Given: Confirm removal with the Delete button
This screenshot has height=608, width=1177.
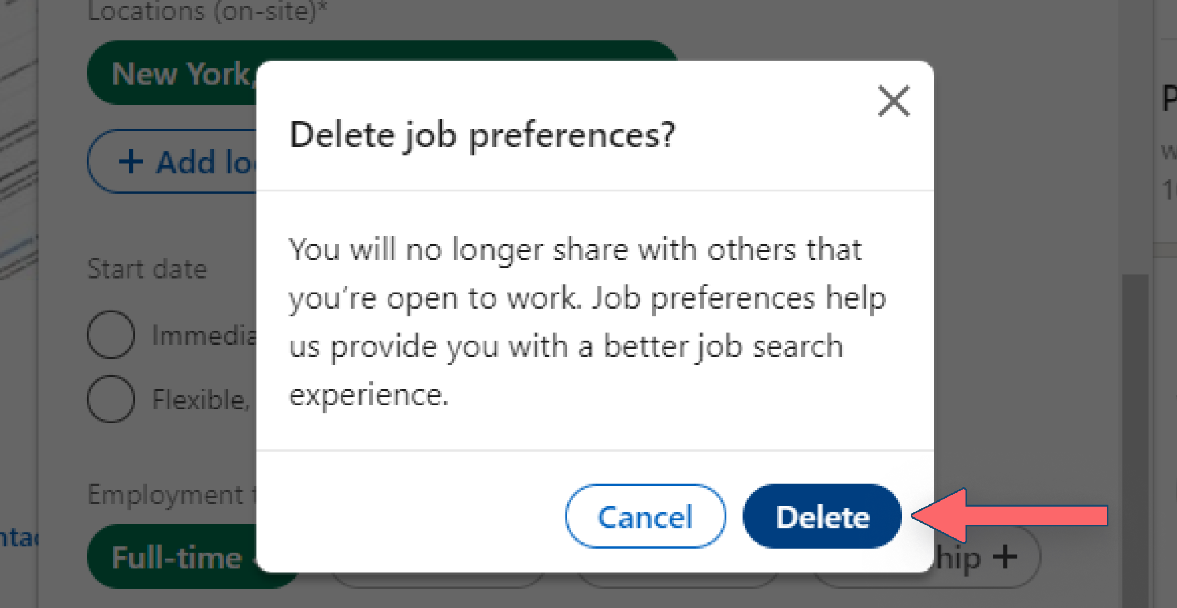Looking at the screenshot, I should pos(822,517).
